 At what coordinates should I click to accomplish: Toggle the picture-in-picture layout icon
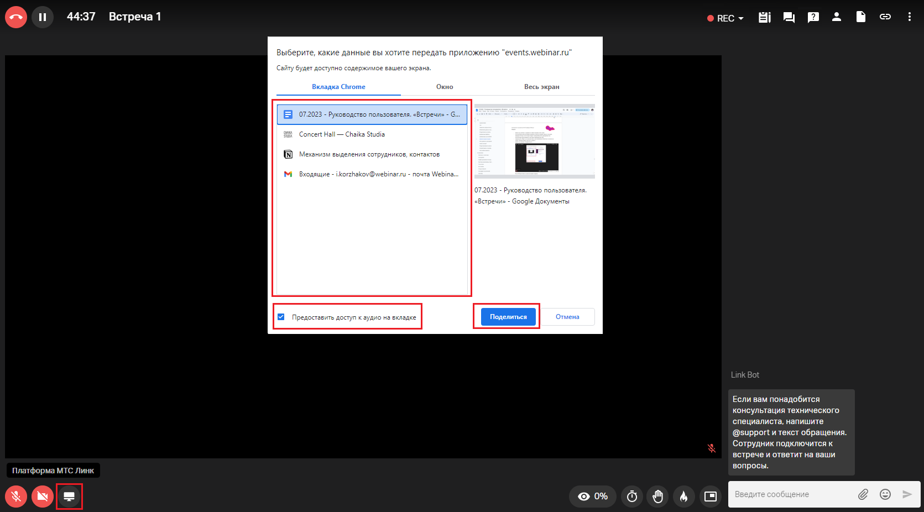711,497
